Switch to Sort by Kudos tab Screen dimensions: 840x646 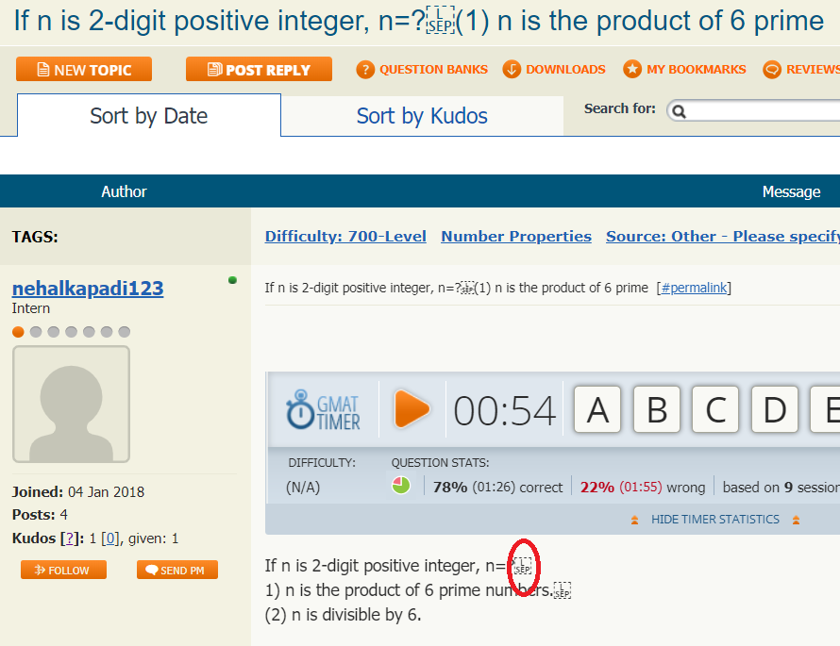point(422,116)
